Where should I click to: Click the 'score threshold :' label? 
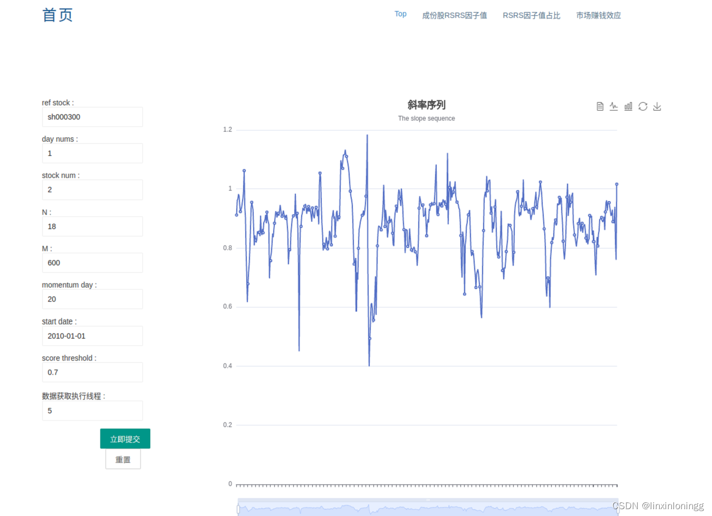[69, 358]
